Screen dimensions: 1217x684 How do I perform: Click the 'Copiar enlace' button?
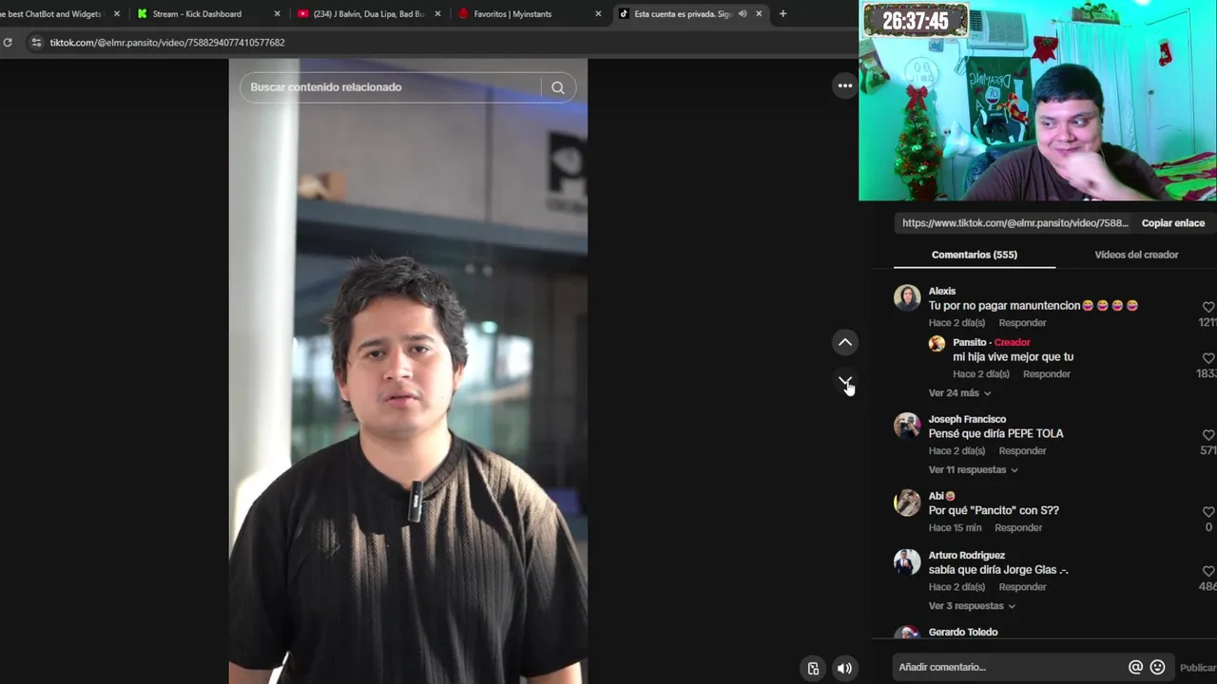point(1173,223)
